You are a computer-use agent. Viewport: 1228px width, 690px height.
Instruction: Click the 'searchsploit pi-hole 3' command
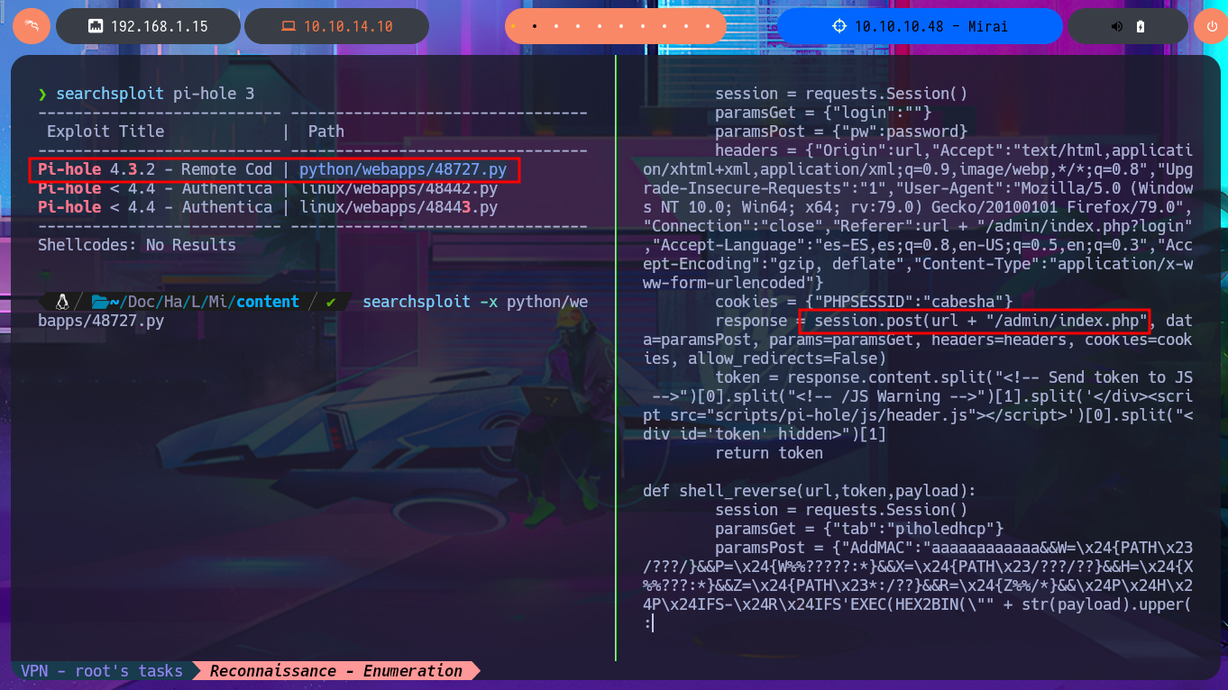coord(155,94)
